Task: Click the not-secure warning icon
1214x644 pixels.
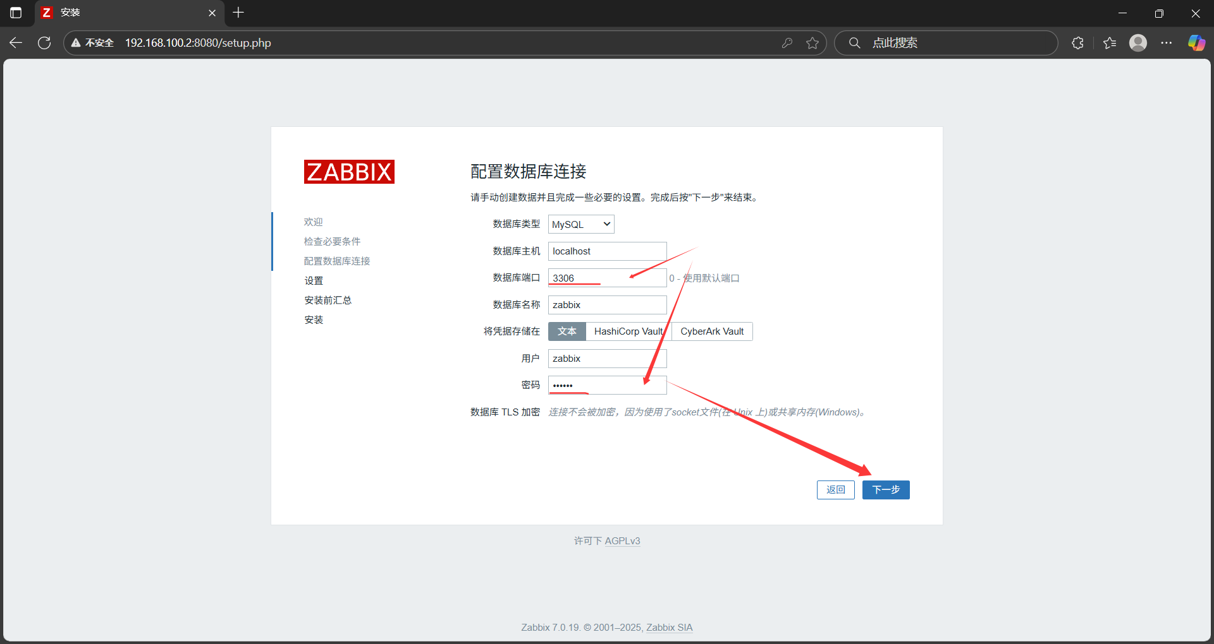Action: [76, 43]
